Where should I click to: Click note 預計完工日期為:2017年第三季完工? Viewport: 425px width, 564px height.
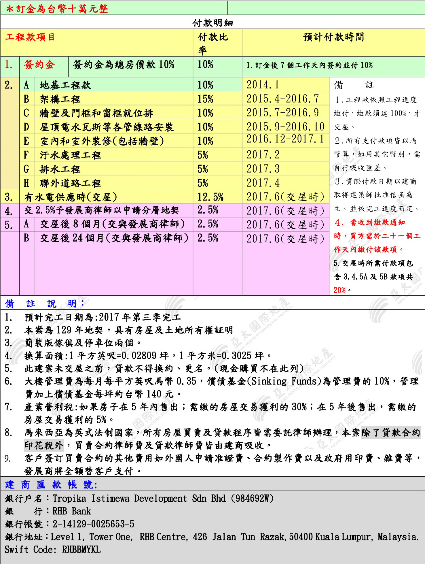pyautogui.click(x=103, y=317)
